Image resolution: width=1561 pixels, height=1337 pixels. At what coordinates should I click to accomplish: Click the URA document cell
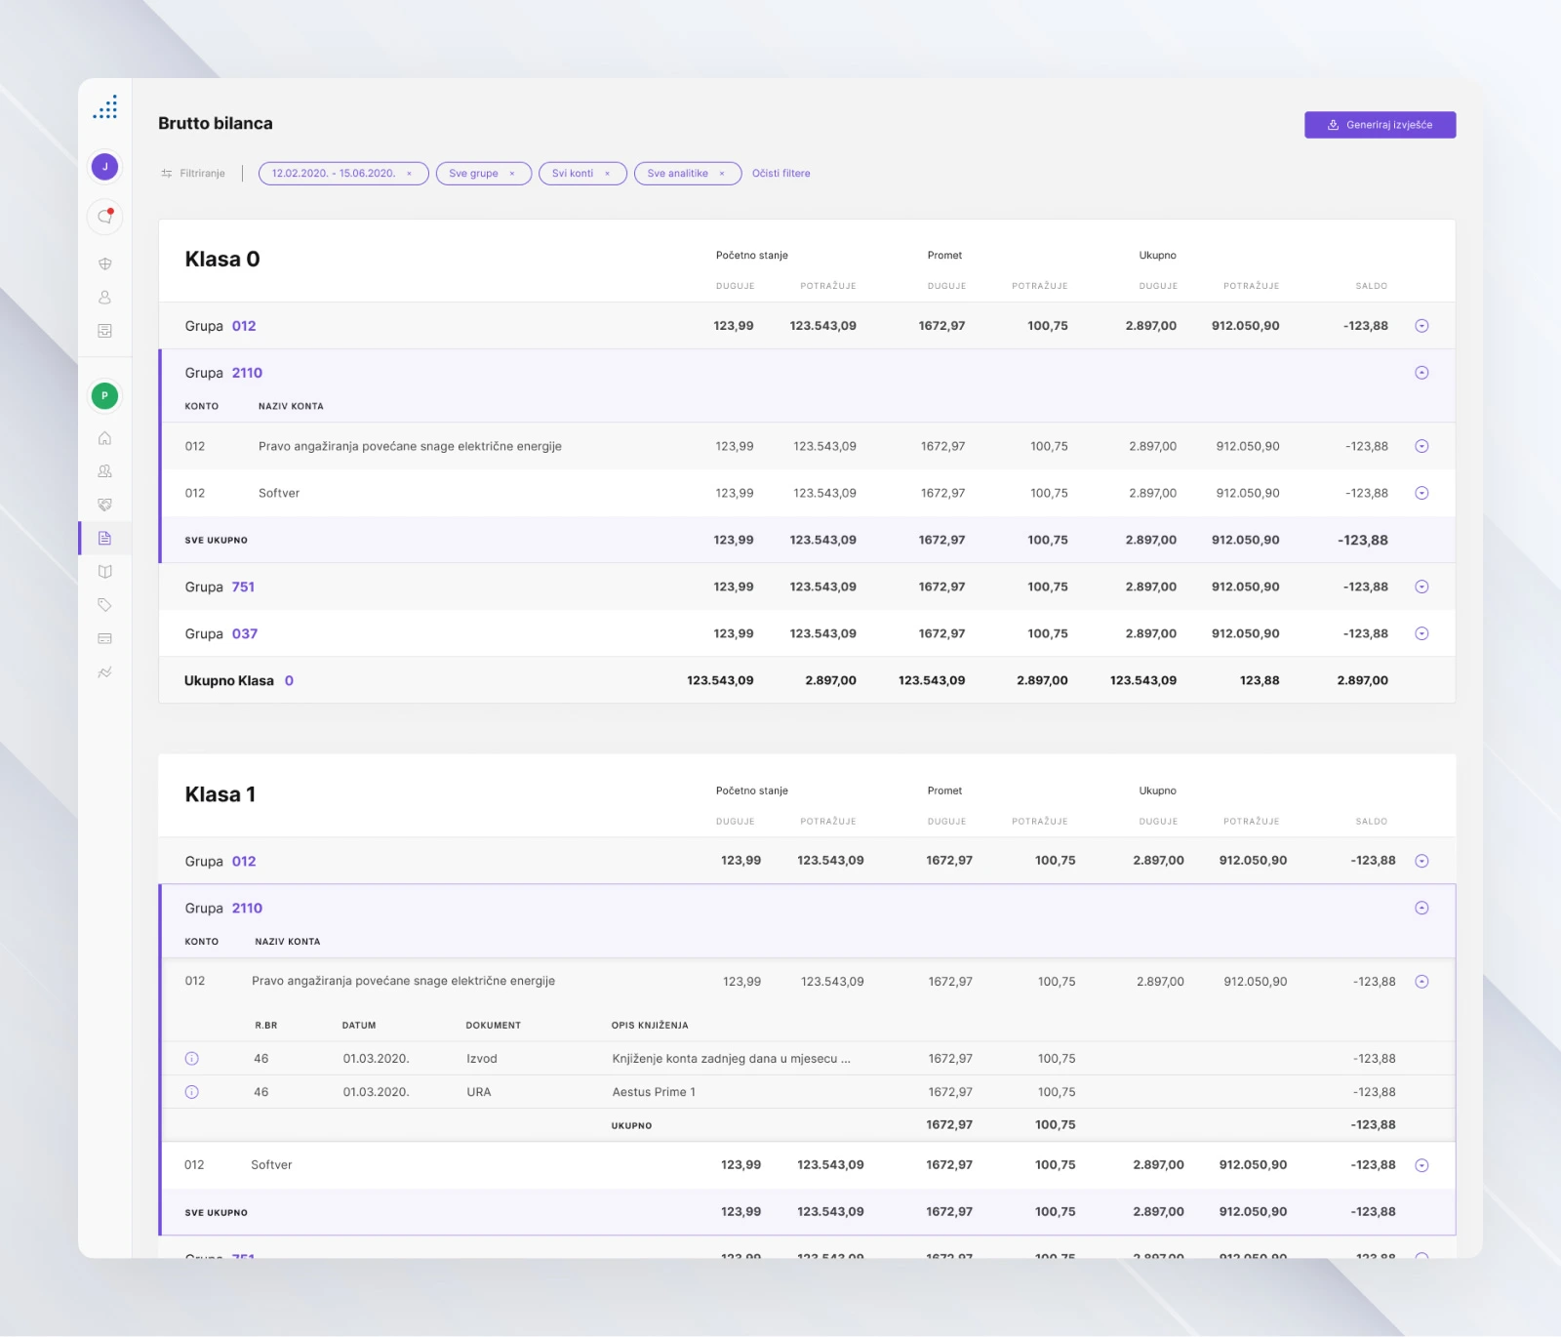click(479, 1092)
